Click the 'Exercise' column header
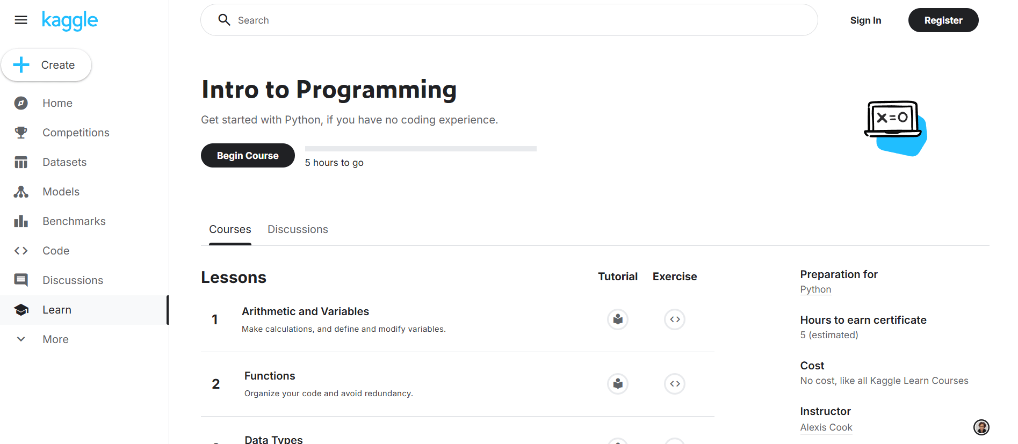This screenshot has height=444, width=1018. click(675, 276)
